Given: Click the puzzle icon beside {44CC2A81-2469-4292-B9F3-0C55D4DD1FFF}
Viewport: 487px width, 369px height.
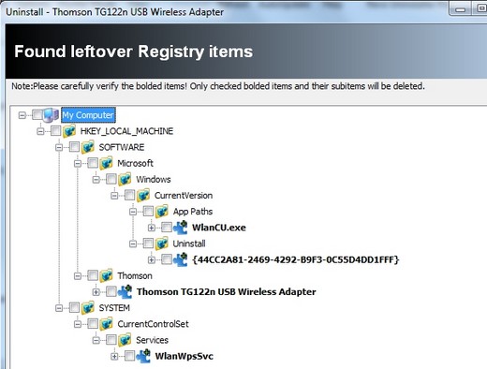Looking at the screenshot, I should coord(181,259).
